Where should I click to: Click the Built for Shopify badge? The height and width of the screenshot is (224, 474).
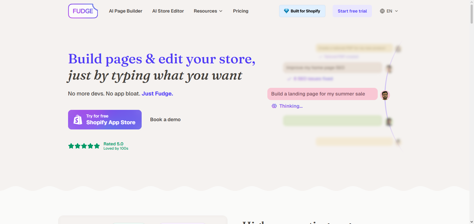[x=302, y=11]
